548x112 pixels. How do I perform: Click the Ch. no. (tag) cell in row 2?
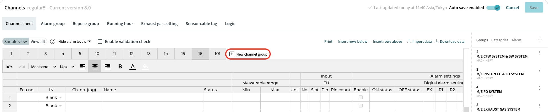[84, 106]
